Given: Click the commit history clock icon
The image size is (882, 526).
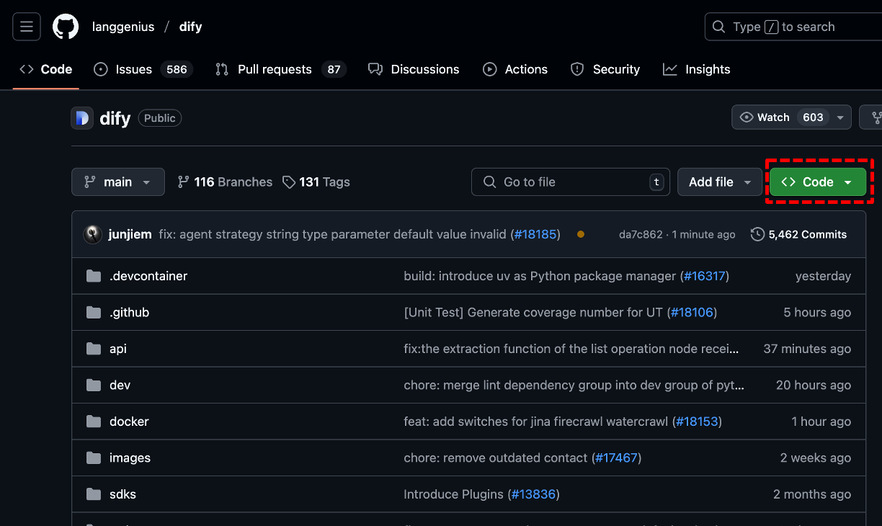Looking at the screenshot, I should coord(757,234).
